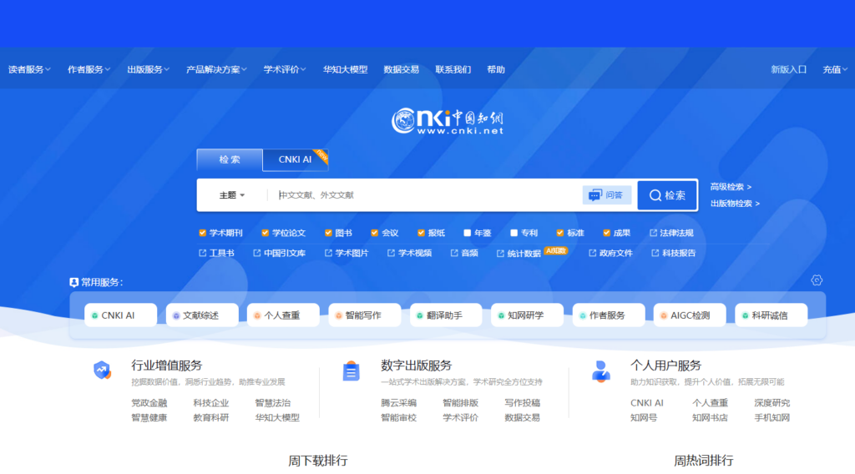Open the 文献综述 service shortcut
The height and width of the screenshot is (474, 855).
pos(202,315)
